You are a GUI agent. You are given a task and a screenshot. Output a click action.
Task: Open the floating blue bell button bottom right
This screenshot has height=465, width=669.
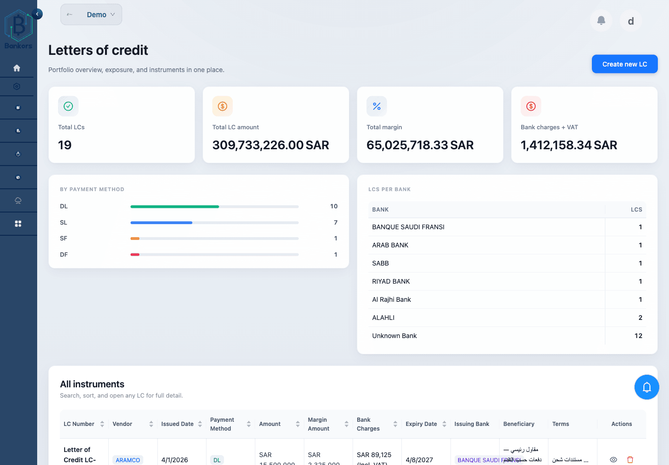coord(647,387)
